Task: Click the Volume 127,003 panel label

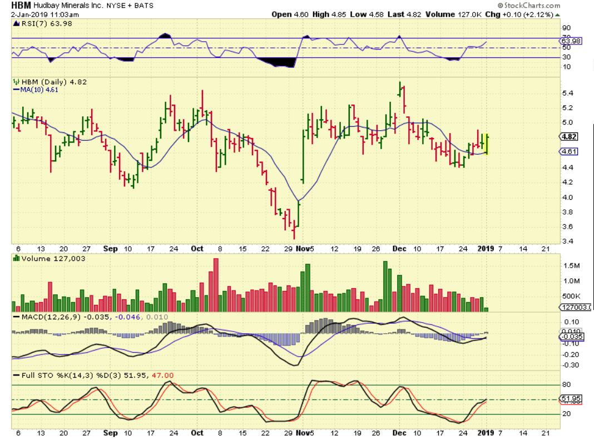Action: 53,259
